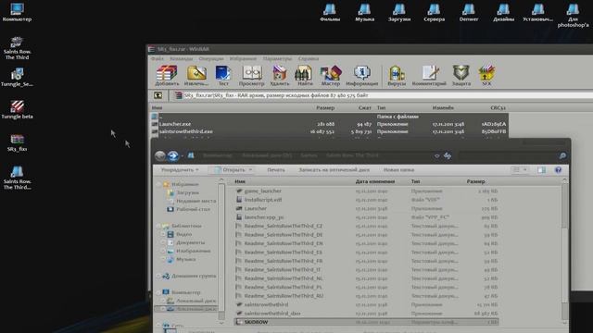Viewport: 593px width, 333px height.
Task: Open the Мастер (Wizard) tool in WinRAR
Action: (331, 76)
